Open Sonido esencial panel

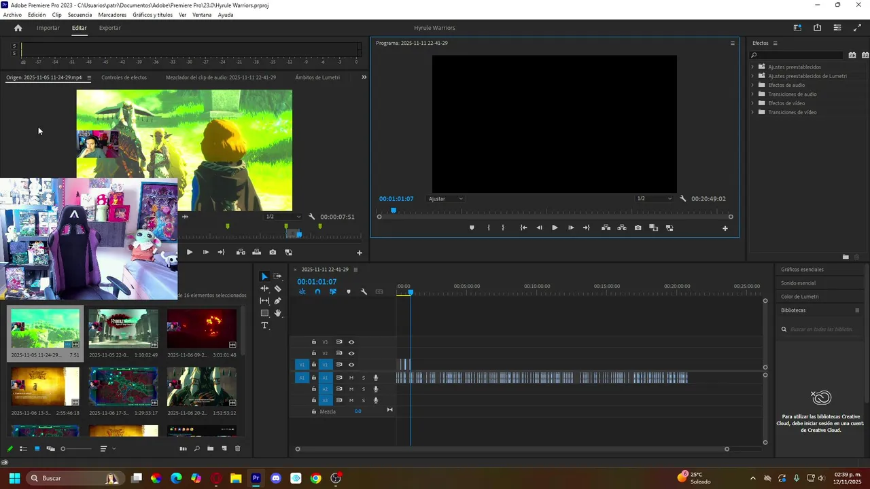click(x=798, y=283)
